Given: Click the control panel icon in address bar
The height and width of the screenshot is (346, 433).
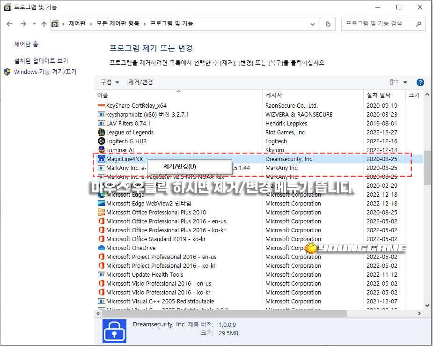Looking at the screenshot, I should pos(55,24).
